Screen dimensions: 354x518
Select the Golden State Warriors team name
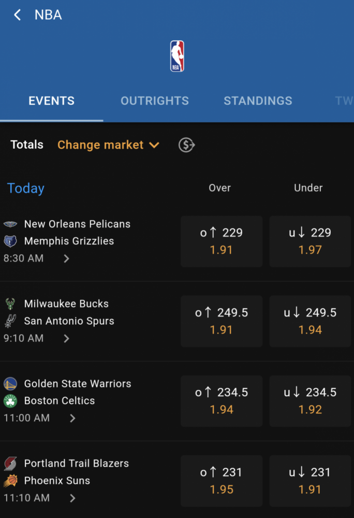(x=78, y=384)
